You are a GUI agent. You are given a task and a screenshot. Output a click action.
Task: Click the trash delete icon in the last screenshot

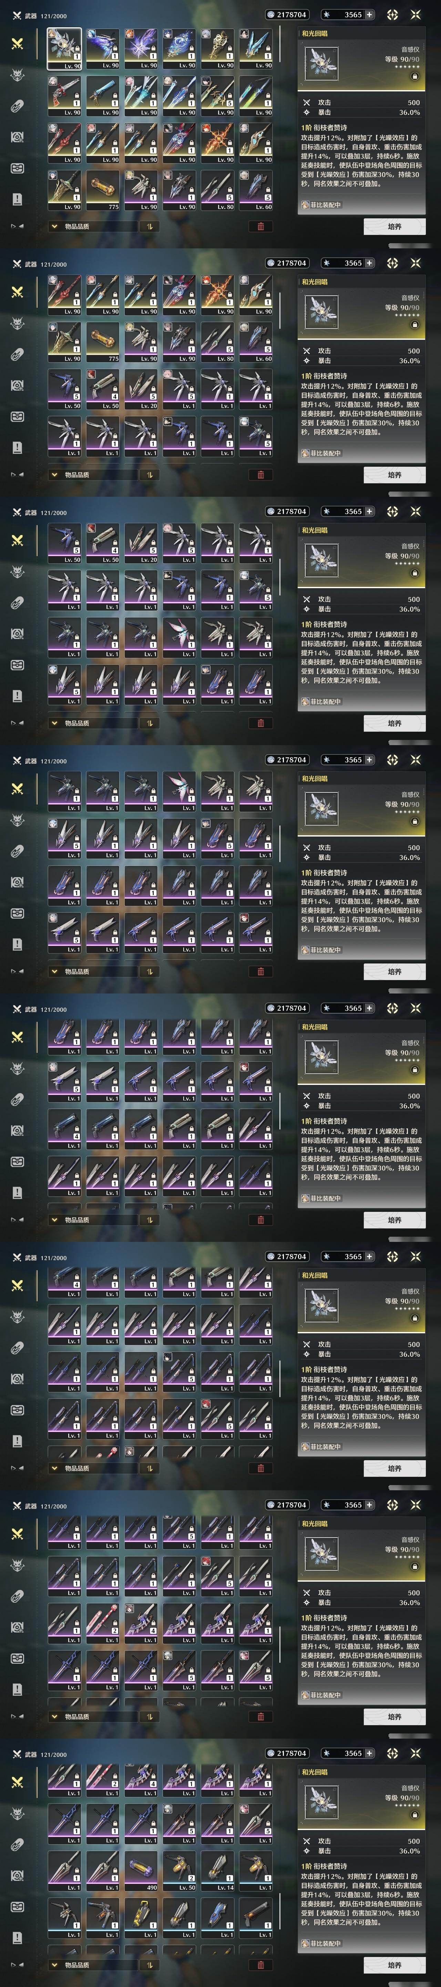tap(260, 1965)
